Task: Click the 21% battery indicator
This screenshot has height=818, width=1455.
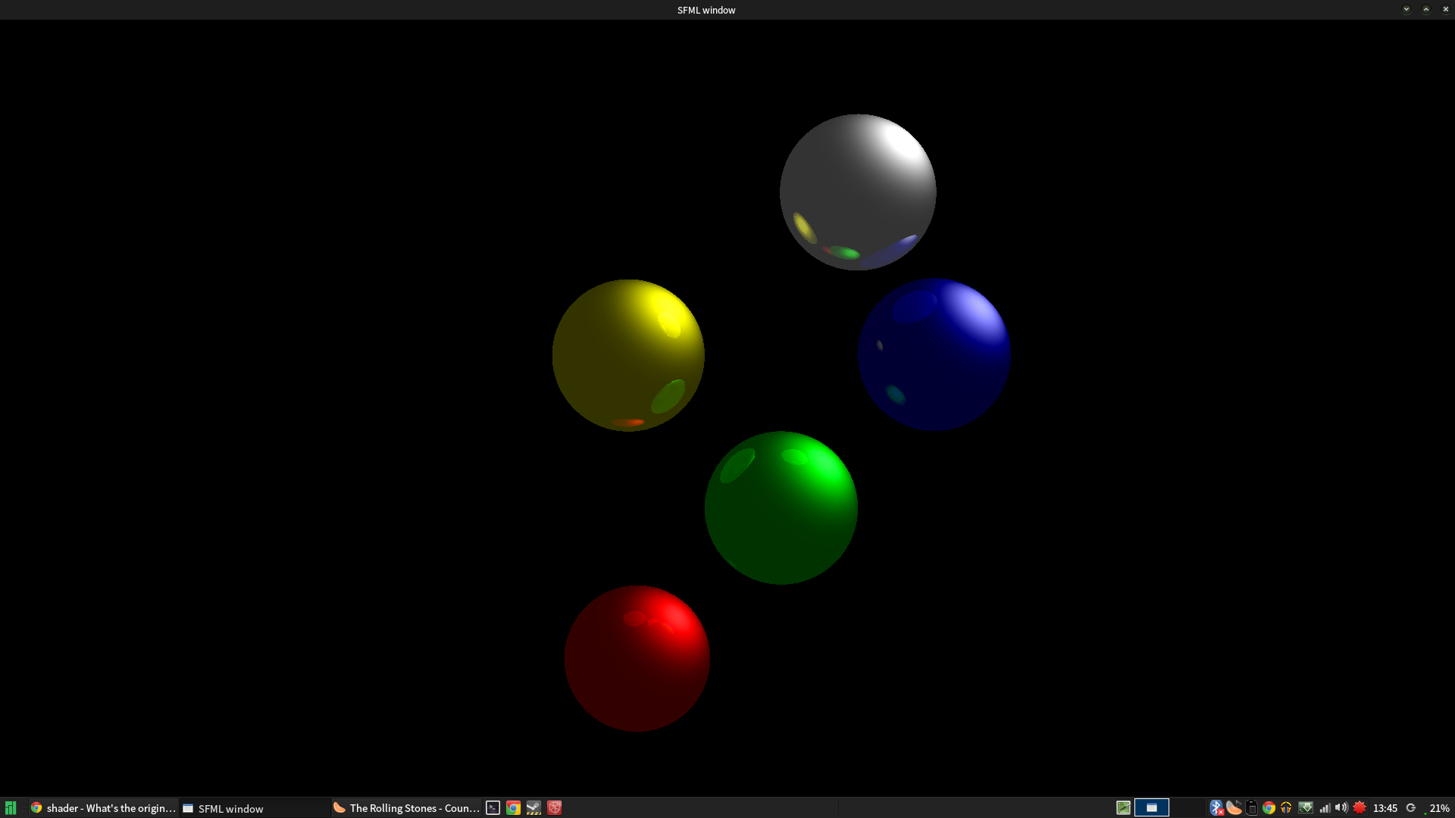Action: pos(1438,808)
